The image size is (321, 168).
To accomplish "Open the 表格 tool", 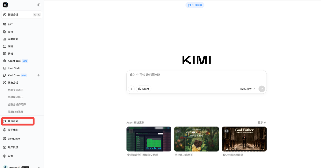I will [10, 53].
